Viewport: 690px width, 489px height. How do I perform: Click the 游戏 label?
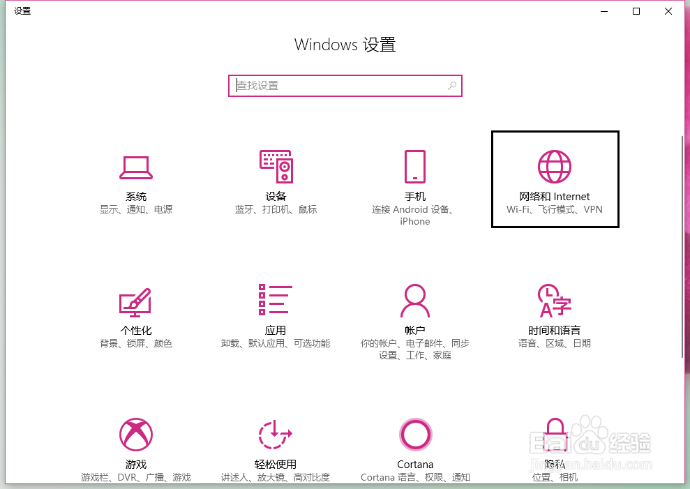click(136, 465)
